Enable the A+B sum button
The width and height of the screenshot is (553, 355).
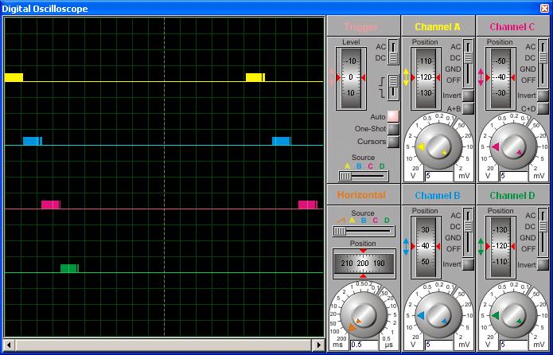(x=468, y=108)
